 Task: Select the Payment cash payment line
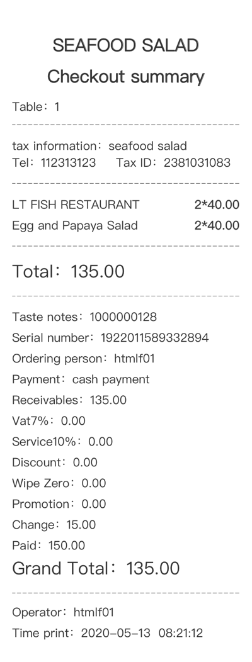[81, 379]
